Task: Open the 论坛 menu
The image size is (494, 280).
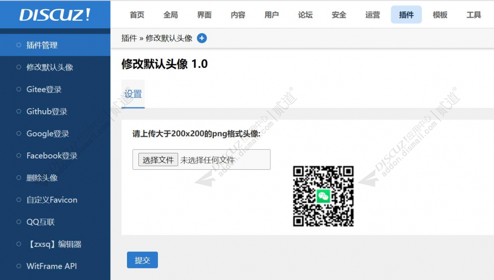Action: [305, 15]
